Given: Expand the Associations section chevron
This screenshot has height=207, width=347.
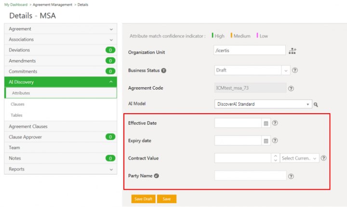Looking at the screenshot, I should coord(111,40).
